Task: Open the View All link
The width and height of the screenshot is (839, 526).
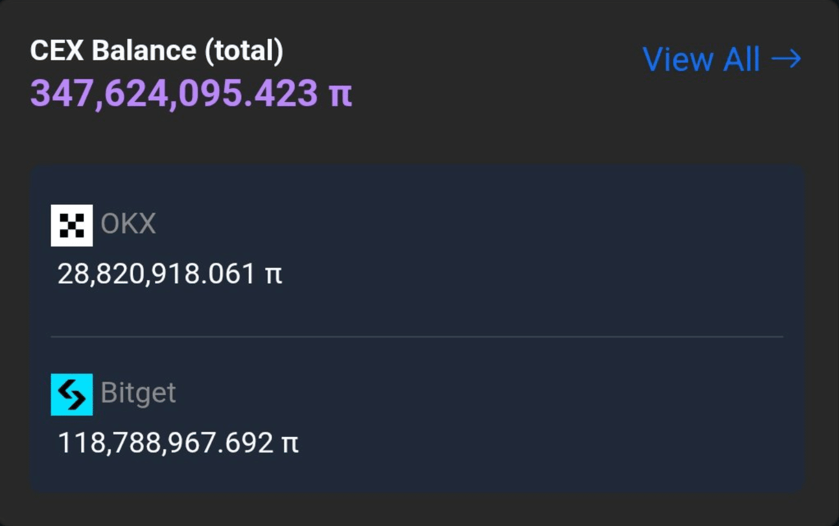Action: click(721, 59)
